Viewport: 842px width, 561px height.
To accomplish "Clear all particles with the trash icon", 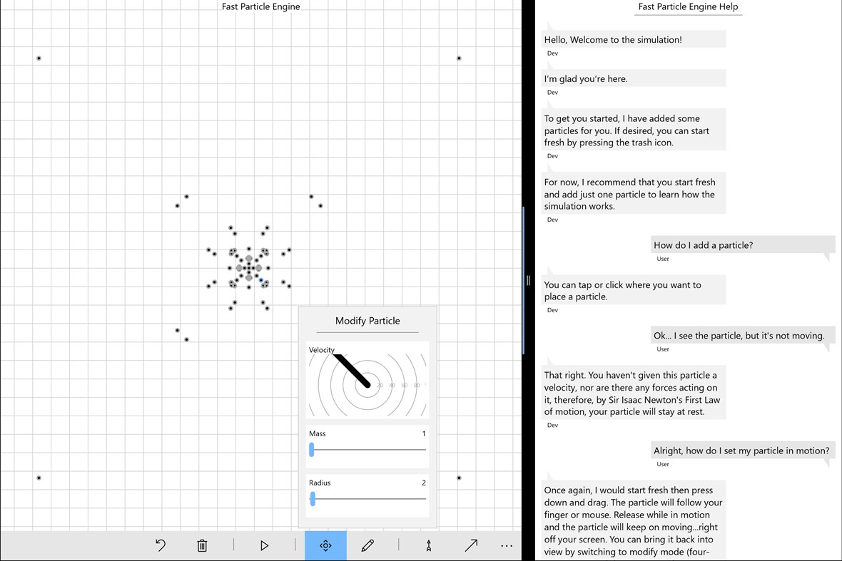I will 202,545.
